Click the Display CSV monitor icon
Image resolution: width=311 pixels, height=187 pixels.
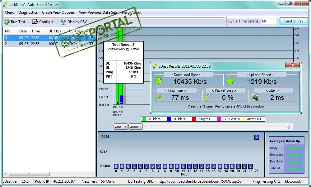tap(63, 22)
